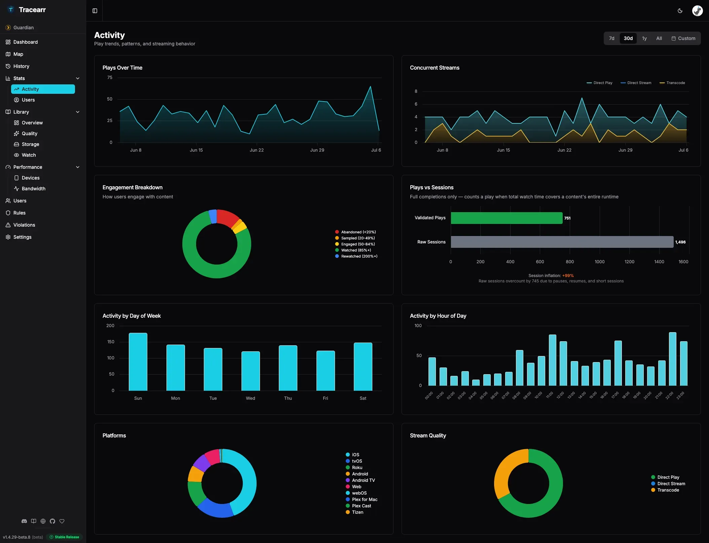The width and height of the screenshot is (709, 543).
Task: Click the Android TV platform legend entry
Action: [360, 480]
